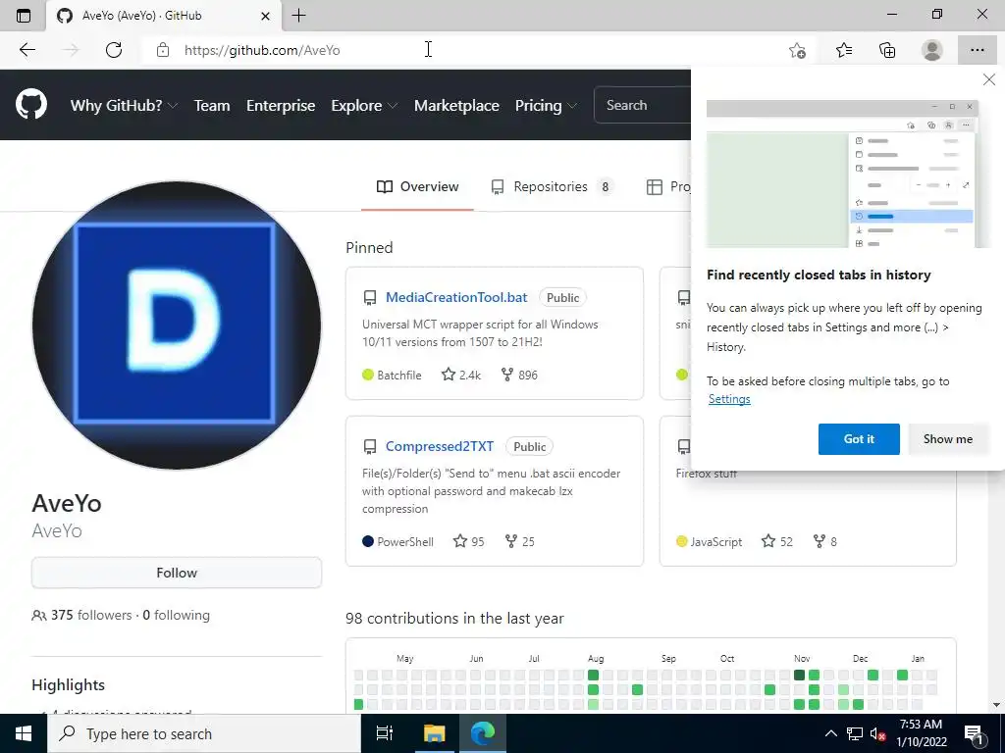Click the JavaScript language label

(715, 541)
